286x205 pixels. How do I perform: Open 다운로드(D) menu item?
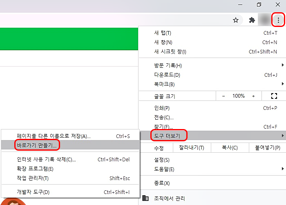[212, 75]
